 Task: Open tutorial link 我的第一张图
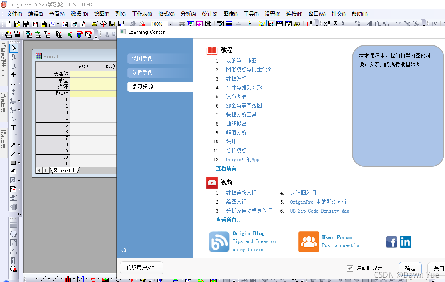coord(241,61)
